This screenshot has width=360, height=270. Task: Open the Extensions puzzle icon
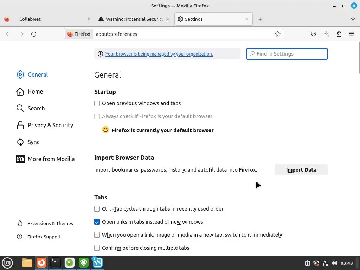pyautogui.click(x=339, y=34)
